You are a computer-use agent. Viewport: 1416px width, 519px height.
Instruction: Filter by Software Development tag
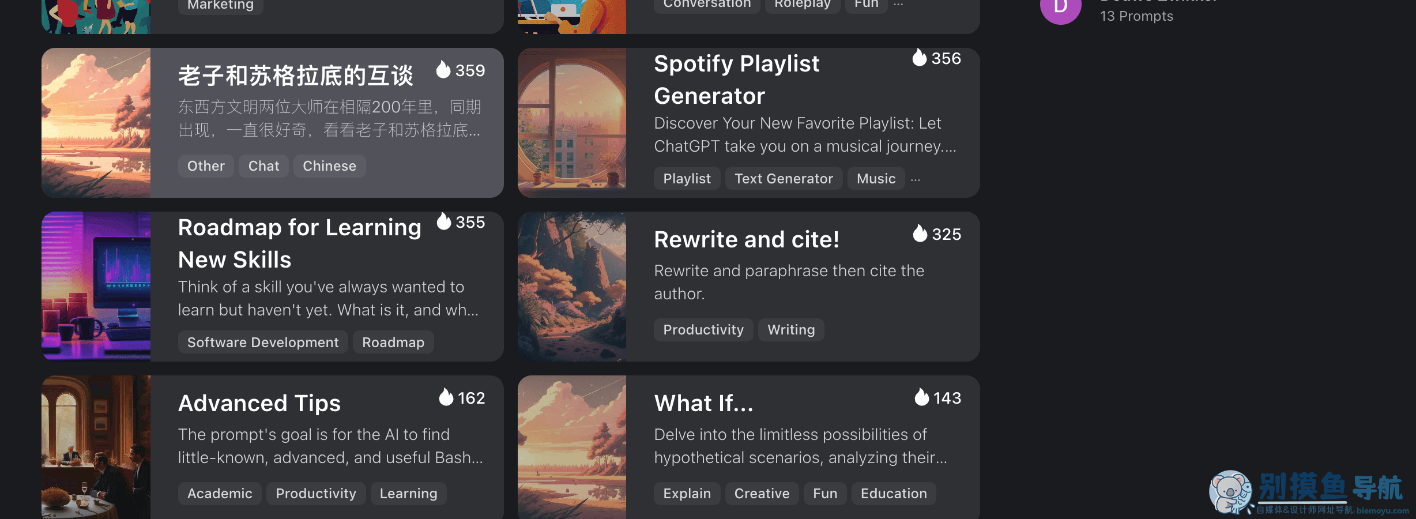pos(263,343)
